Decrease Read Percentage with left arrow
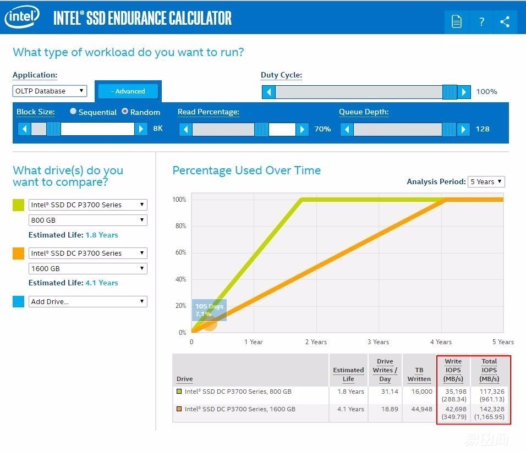Viewport: 526px width, 452px height. point(186,129)
